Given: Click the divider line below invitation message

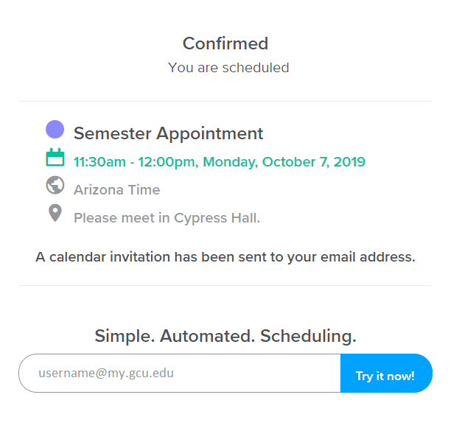Looking at the screenshot, I should (x=225, y=285).
